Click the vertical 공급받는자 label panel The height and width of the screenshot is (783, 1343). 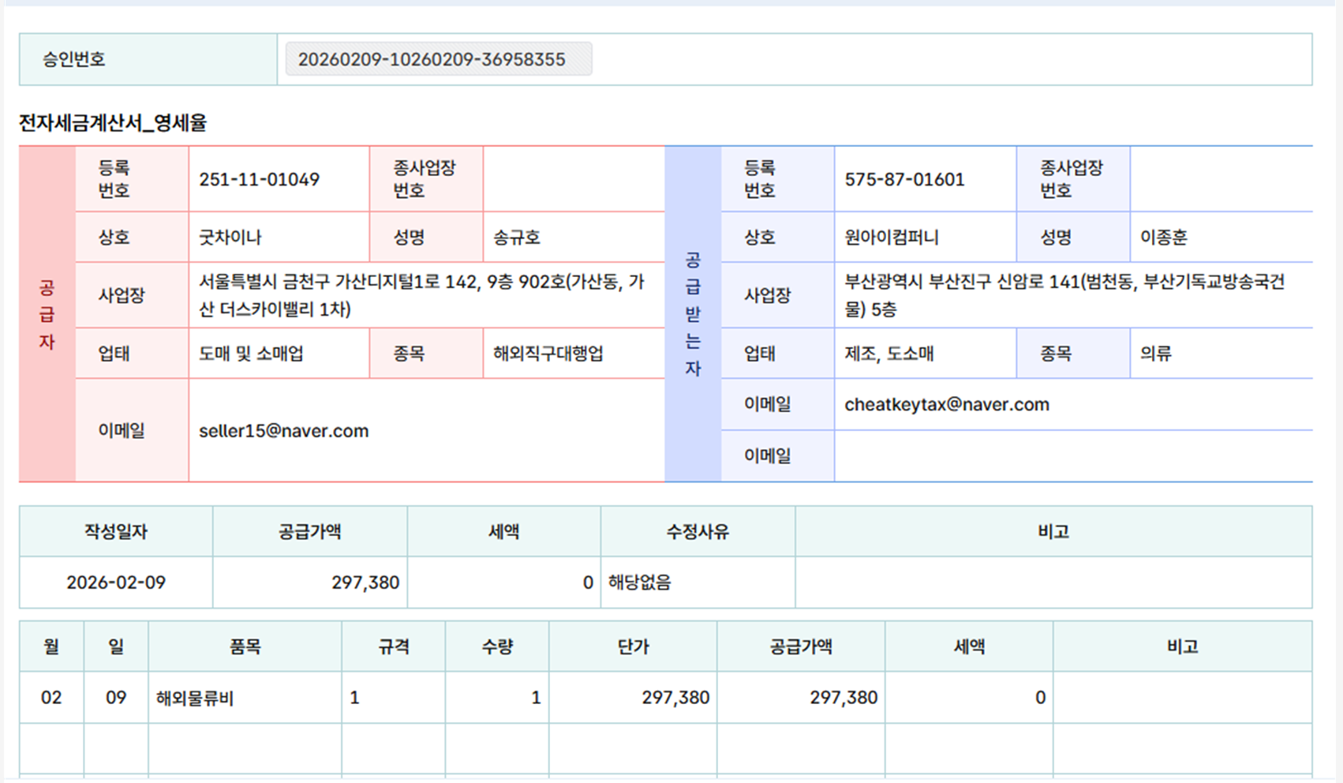click(693, 314)
